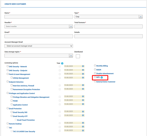Viewport: 147px width, 136px height.
Task: Toggle the Distributed checkbox
Action: point(78,56)
